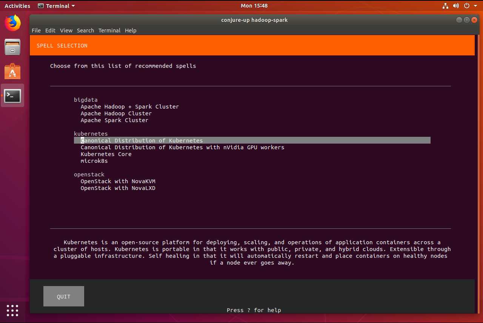Select Apache Hadoop + Spark Cluster spell
The width and height of the screenshot is (483, 323).
(130, 107)
